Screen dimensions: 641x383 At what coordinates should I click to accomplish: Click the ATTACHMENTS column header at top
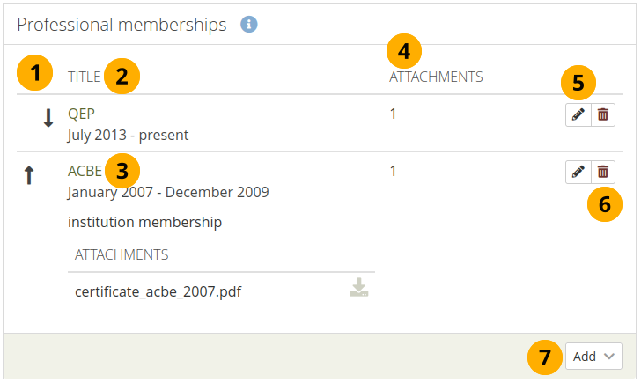(436, 77)
